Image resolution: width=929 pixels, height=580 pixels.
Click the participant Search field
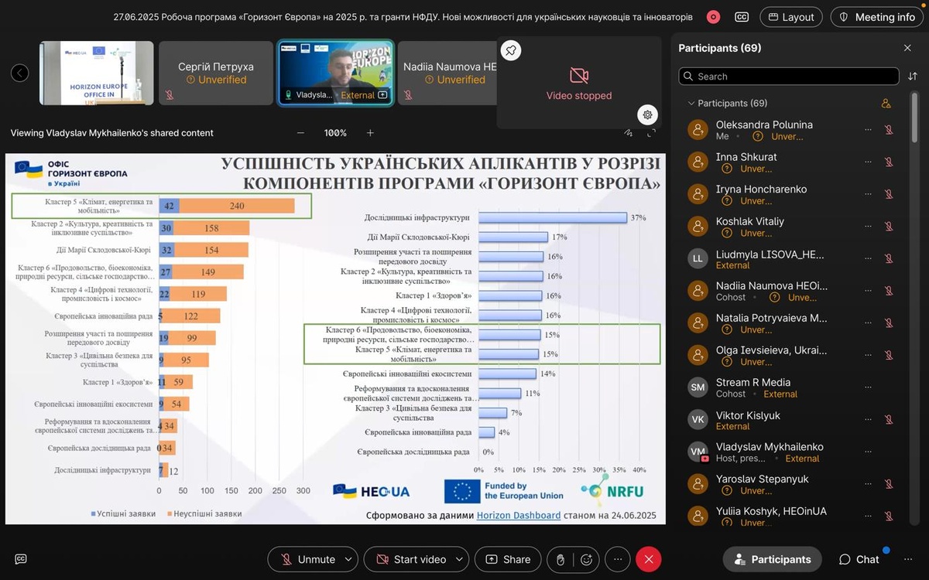click(788, 77)
